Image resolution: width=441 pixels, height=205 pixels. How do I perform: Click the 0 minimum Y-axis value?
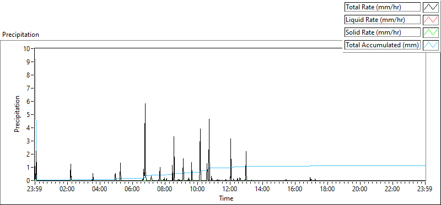(x=29, y=181)
